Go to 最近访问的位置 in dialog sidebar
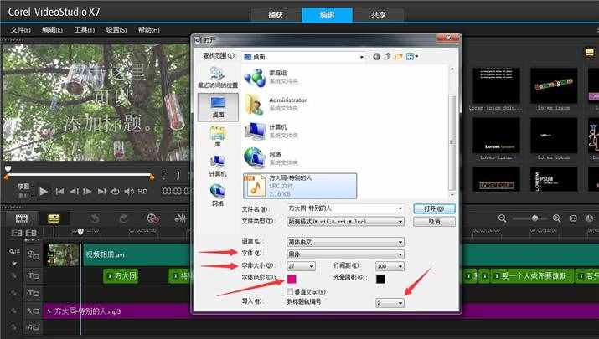 click(x=218, y=77)
